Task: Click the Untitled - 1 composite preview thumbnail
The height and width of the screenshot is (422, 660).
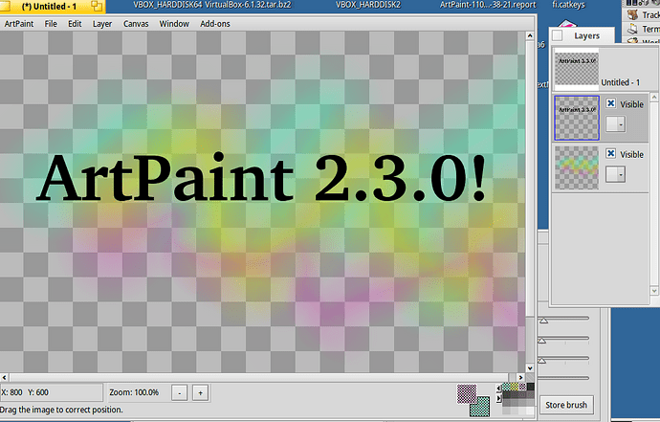Action: point(577,69)
